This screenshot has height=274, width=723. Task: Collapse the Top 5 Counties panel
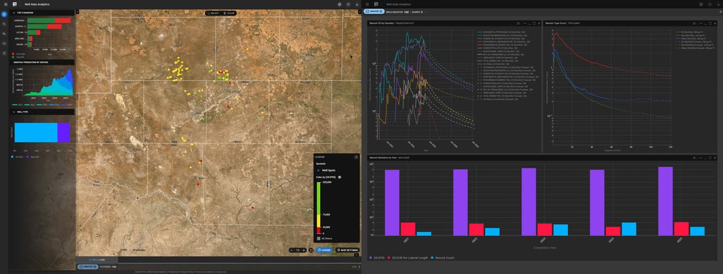14,12
